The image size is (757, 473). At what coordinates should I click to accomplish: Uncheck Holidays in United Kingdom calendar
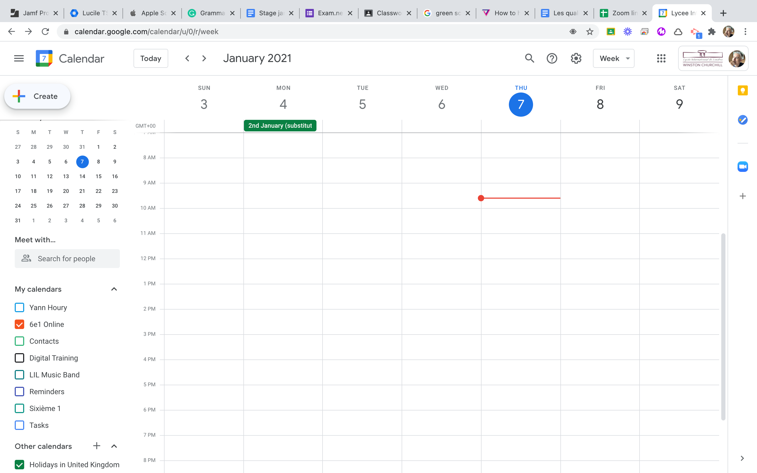pyautogui.click(x=19, y=465)
